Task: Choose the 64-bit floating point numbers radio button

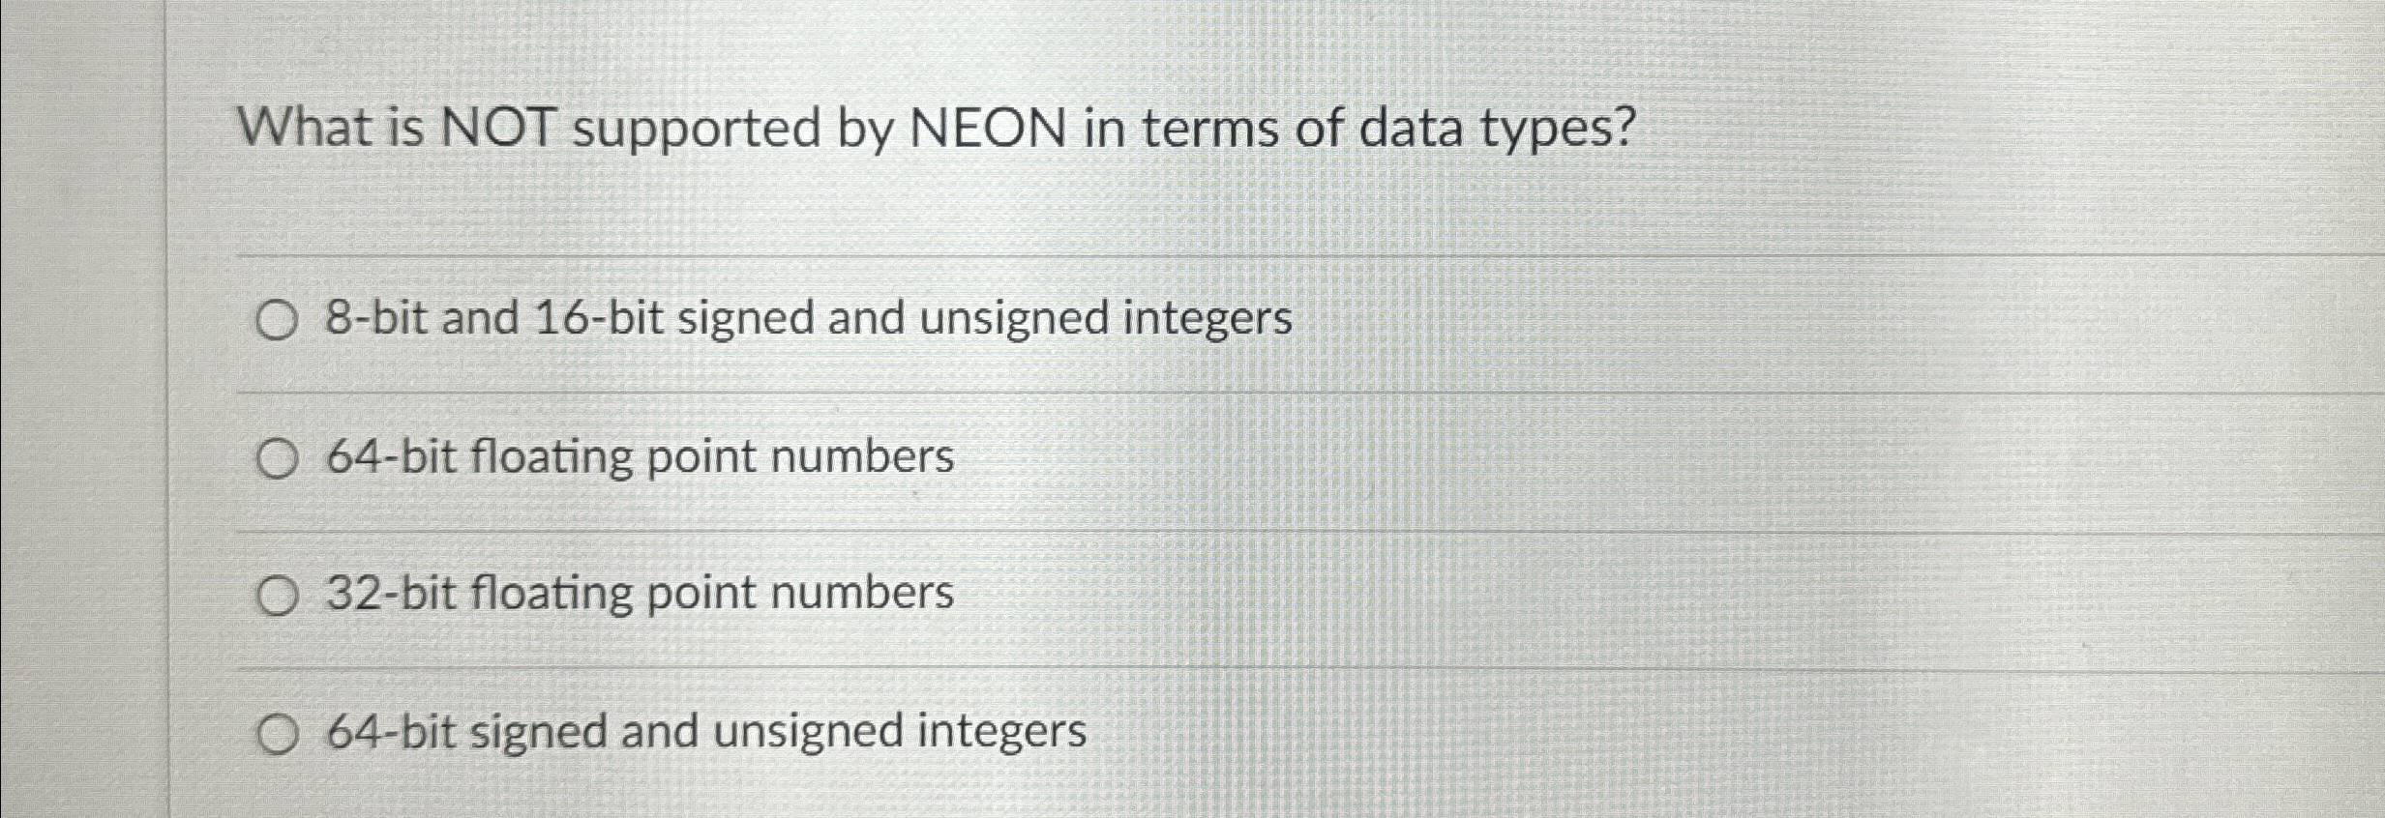Action: pos(276,458)
